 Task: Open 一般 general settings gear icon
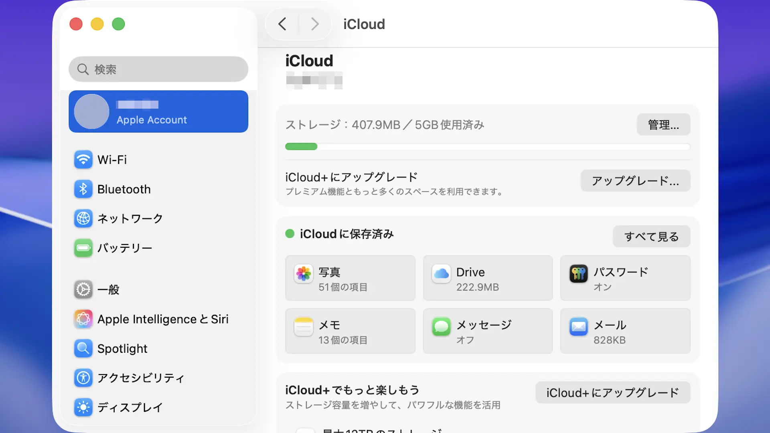(x=83, y=289)
